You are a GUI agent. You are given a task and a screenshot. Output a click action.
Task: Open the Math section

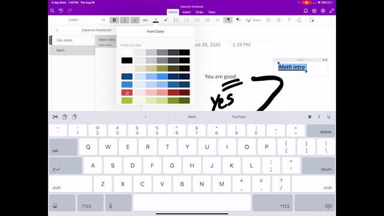[72, 50]
